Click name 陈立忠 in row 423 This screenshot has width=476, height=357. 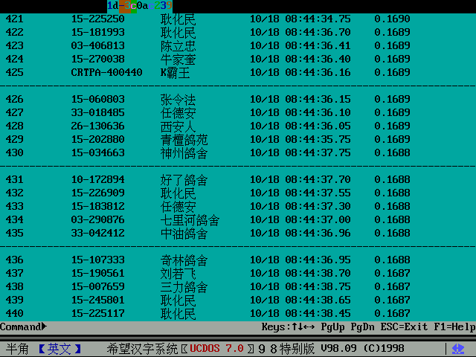point(178,45)
